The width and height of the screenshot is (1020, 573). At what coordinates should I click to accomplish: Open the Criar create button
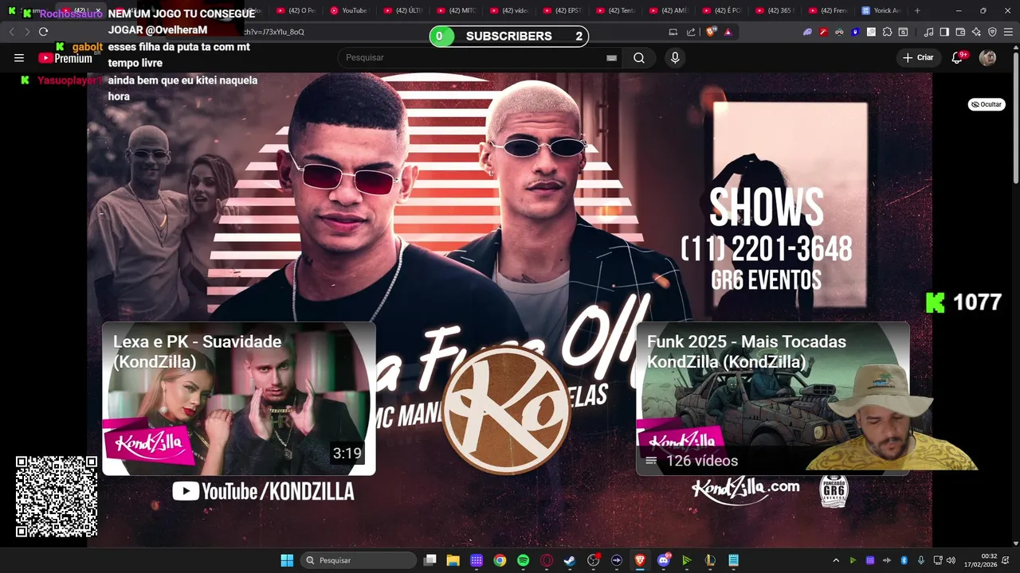tap(917, 57)
